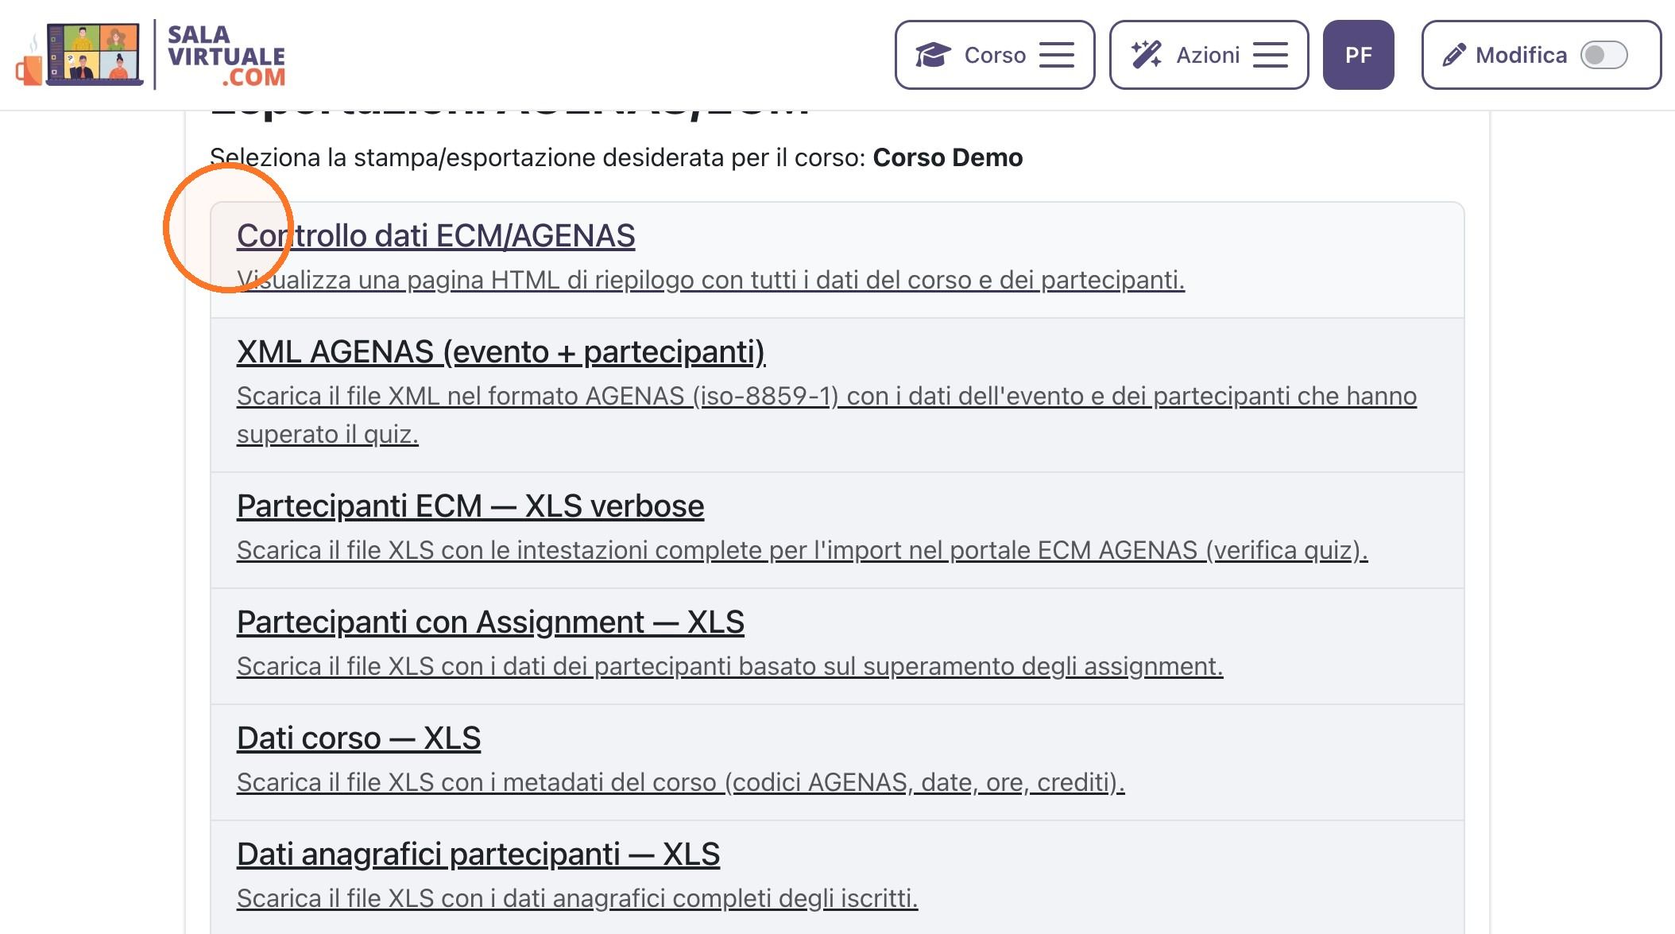The height and width of the screenshot is (934, 1675).
Task: Click the Azioni label in the header
Action: 1208,55
